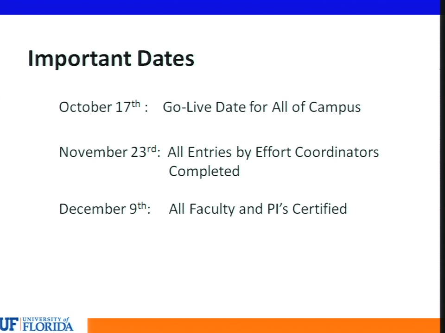Click the "UNIVERSITY of" text in the logo
The width and height of the screenshot is (445, 333).
(46, 320)
